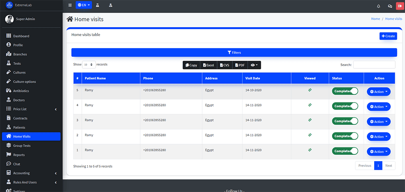Open the chat messages icon in header
The image size is (405, 192).
tap(390, 6)
